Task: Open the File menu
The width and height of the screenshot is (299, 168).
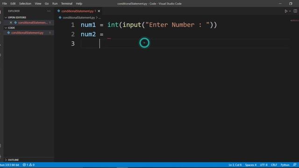Action: [x=5, y=4]
